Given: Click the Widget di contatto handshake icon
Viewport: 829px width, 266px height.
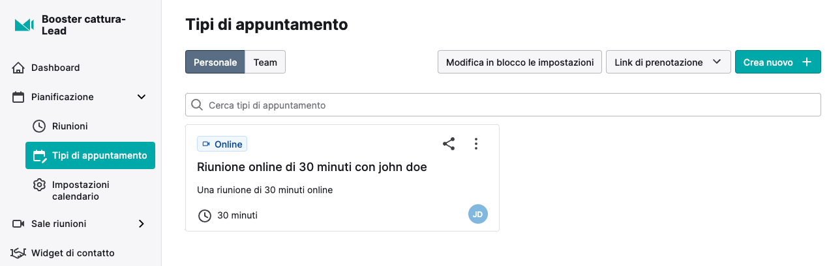Looking at the screenshot, I should click(18, 253).
